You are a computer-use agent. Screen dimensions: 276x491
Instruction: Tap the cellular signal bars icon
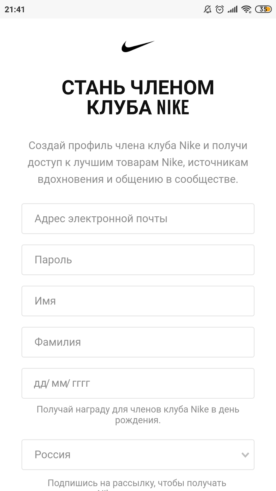[232, 10]
